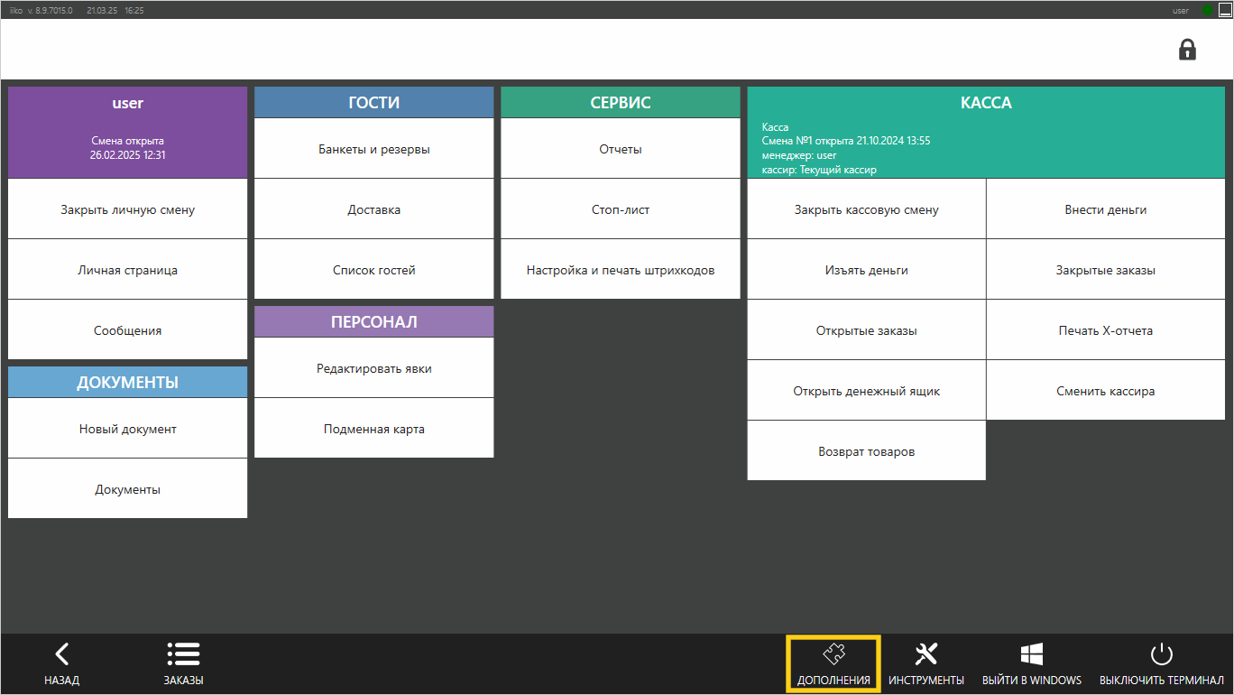The width and height of the screenshot is (1234, 695).
Task: Click Закрыть кассовую смену
Action: [x=866, y=209]
